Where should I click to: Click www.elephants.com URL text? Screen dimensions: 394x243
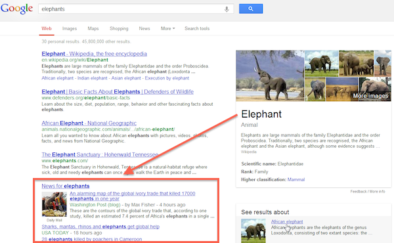(65, 161)
